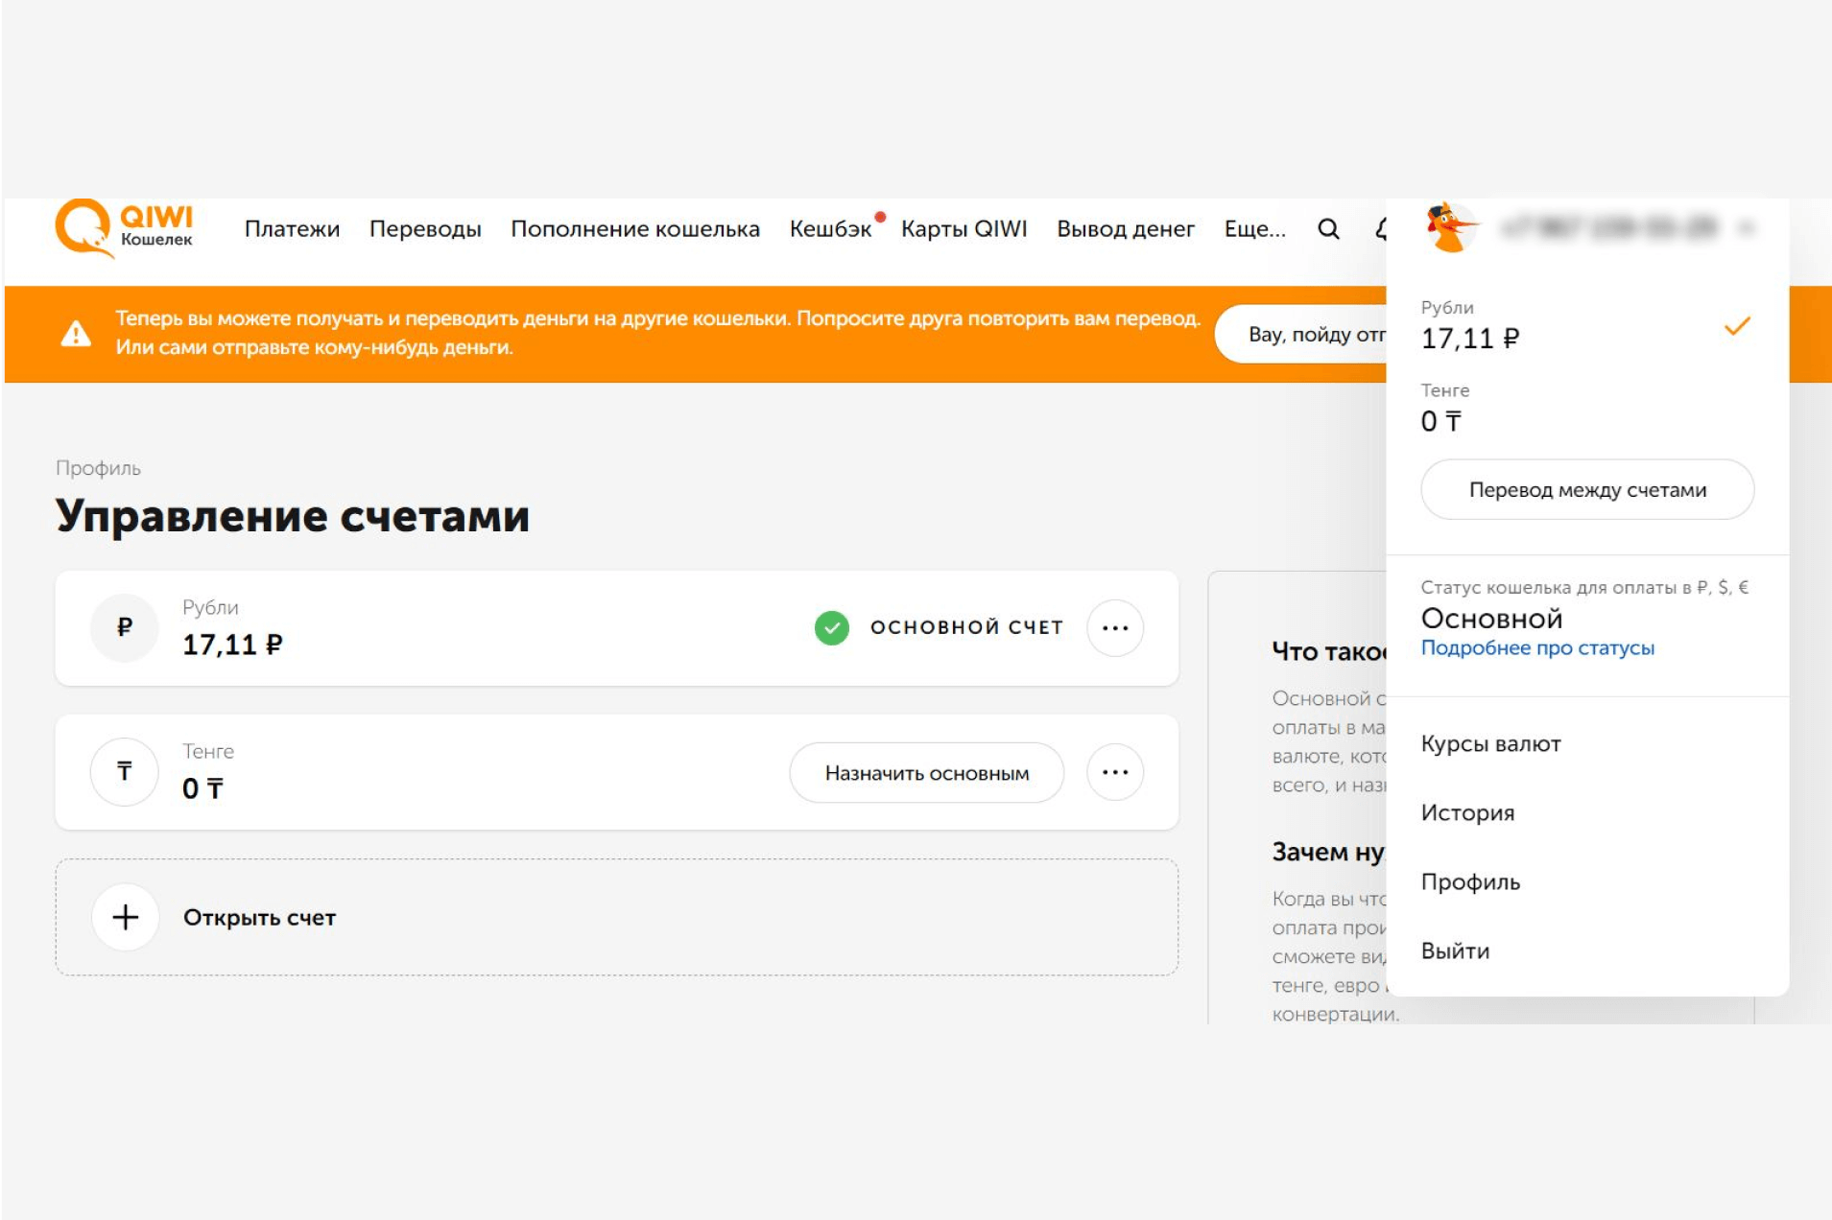Click the tenge currency icon in the Тенге account row
This screenshot has height=1220, width=1832.
pos(125,772)
